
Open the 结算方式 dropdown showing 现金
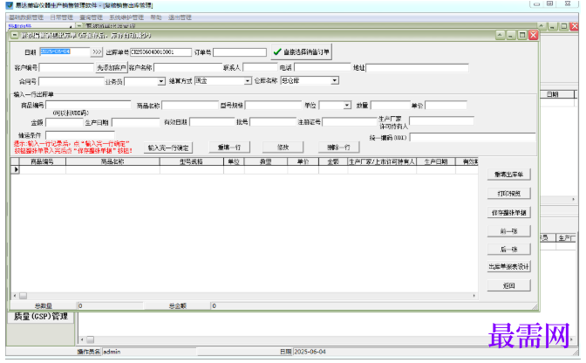248,81
